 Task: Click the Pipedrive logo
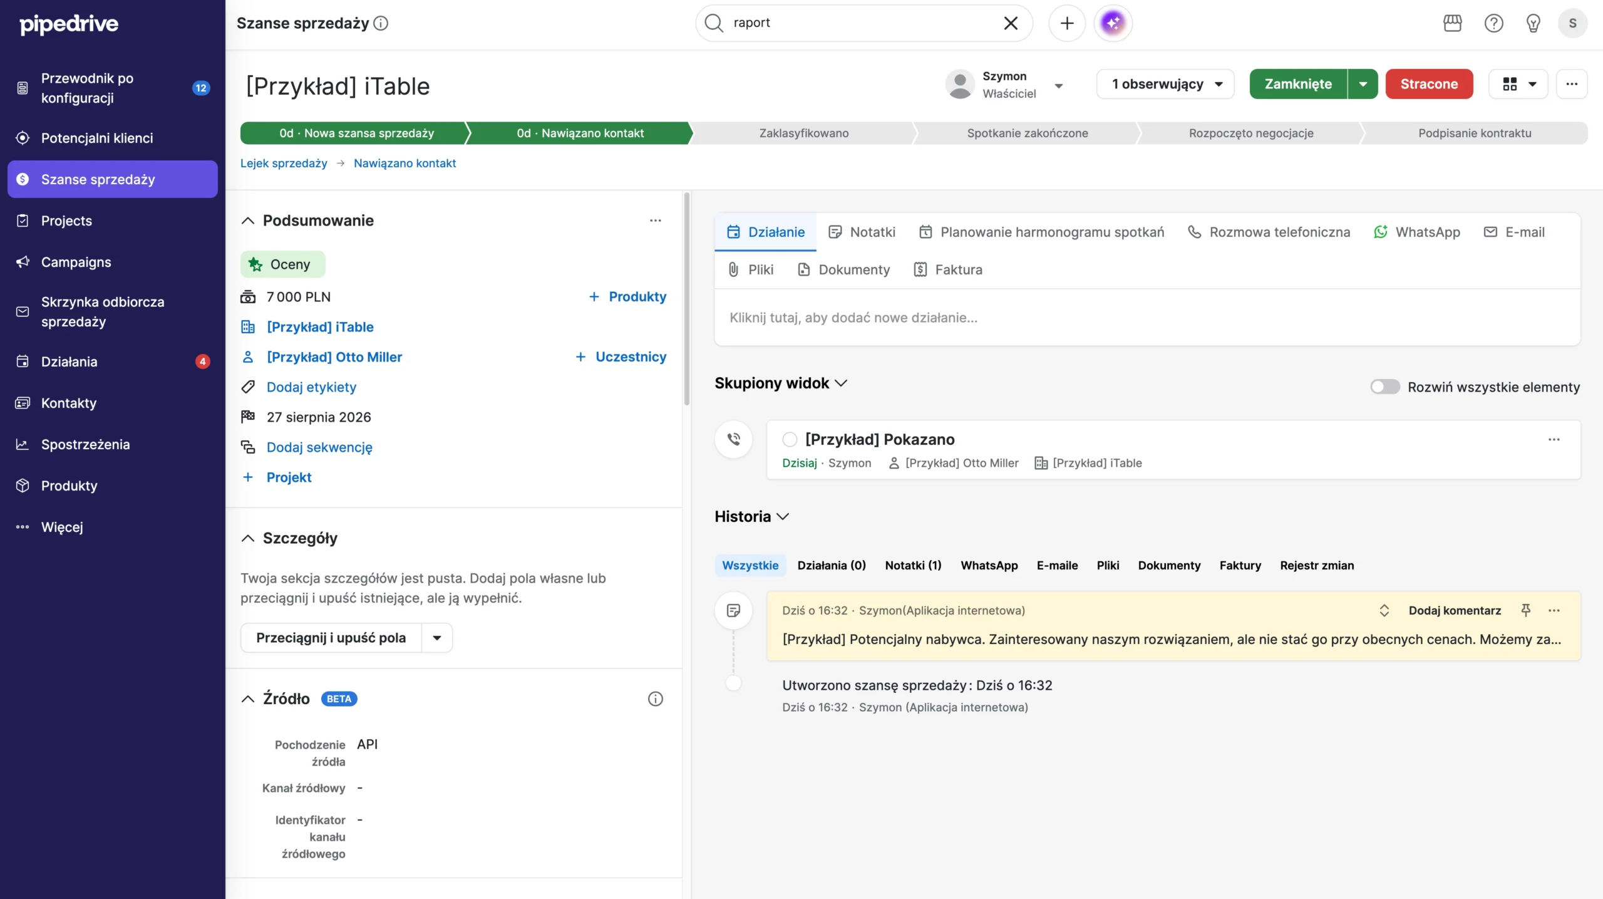69,24
